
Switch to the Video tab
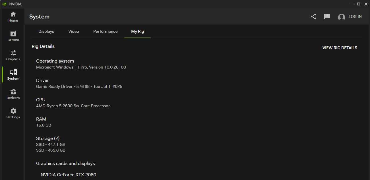pos(74,31)
